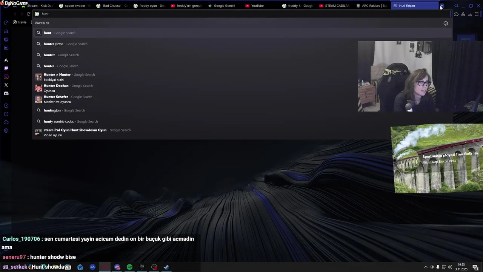The width and height of the screenshot is (483, 272).
Task: Click the emoji smiley icon in suggestions
Action: pos(446,23)
